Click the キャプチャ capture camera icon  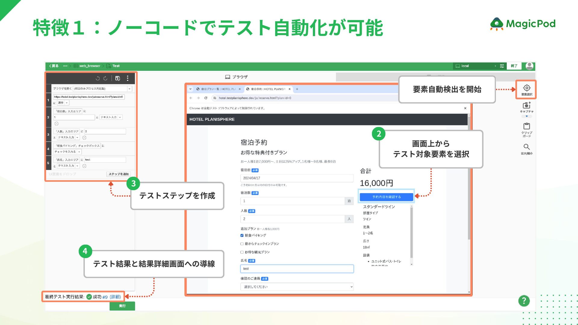[527, 106]
